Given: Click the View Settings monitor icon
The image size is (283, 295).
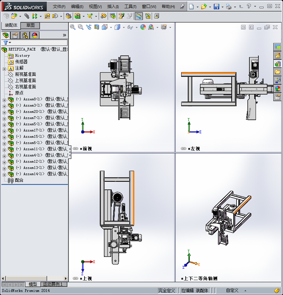Looking at the screenshot, I should pos(164,27).
